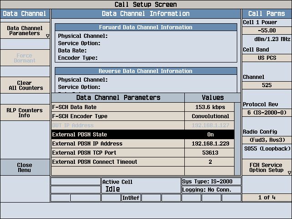292x219 pixels.
Task: Click the Logging: No Conn. indicator
Action: [211, 190]
